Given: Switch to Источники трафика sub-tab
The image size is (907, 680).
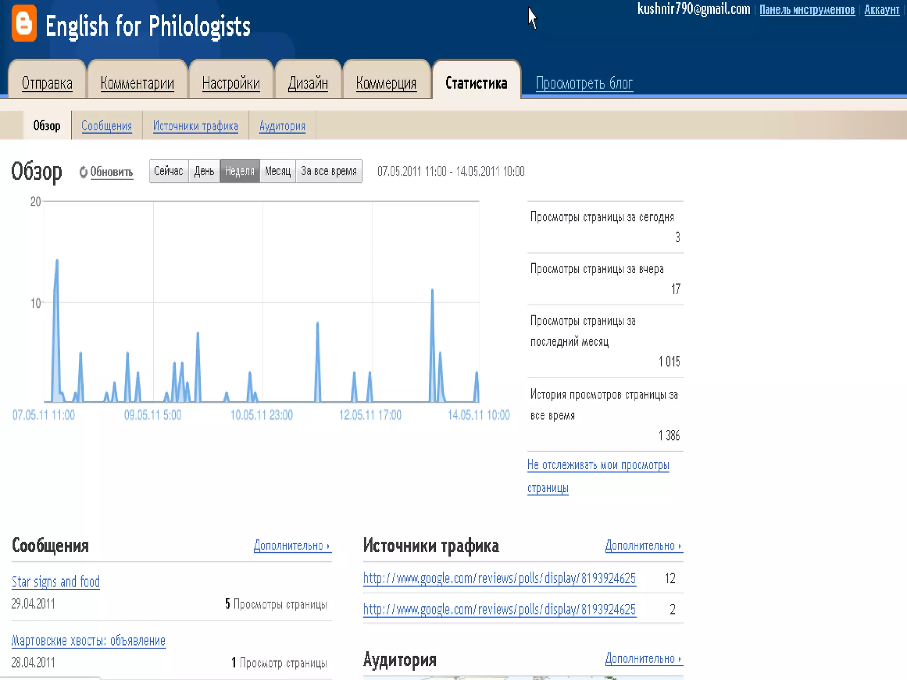Looking at the screenshot, I should tap(195, 126).
